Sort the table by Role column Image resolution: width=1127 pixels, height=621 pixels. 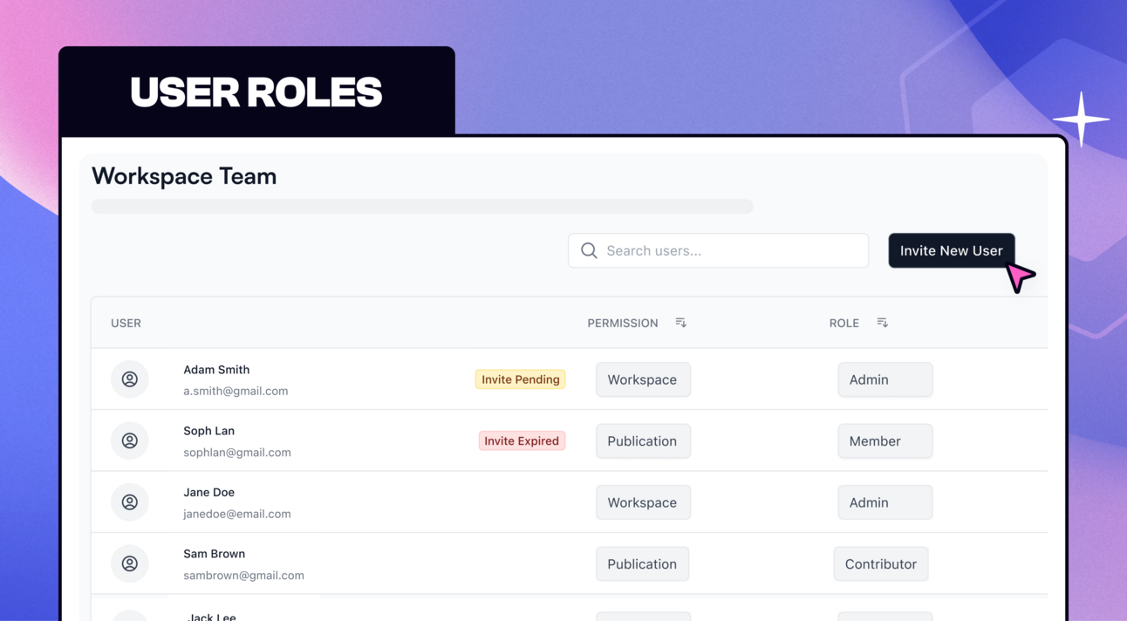tap(882, 322)
